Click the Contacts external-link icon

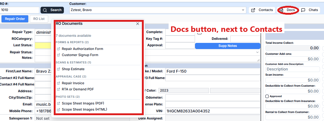tap(253, 10)
